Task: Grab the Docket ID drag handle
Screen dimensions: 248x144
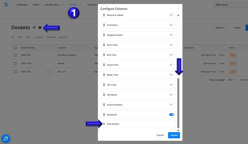Action: pyautogui.click(x=104, y=114)
